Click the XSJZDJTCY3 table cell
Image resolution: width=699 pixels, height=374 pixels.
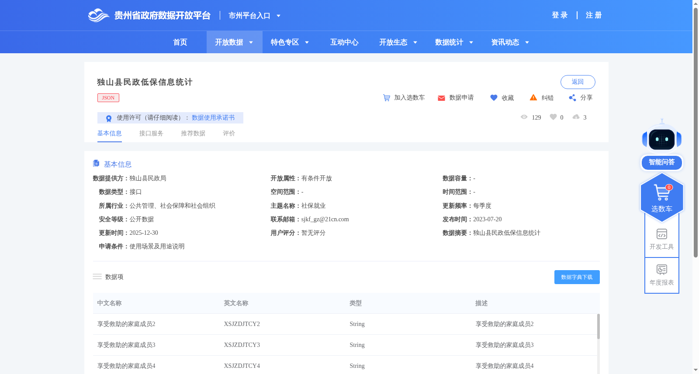tap(242, 345)
